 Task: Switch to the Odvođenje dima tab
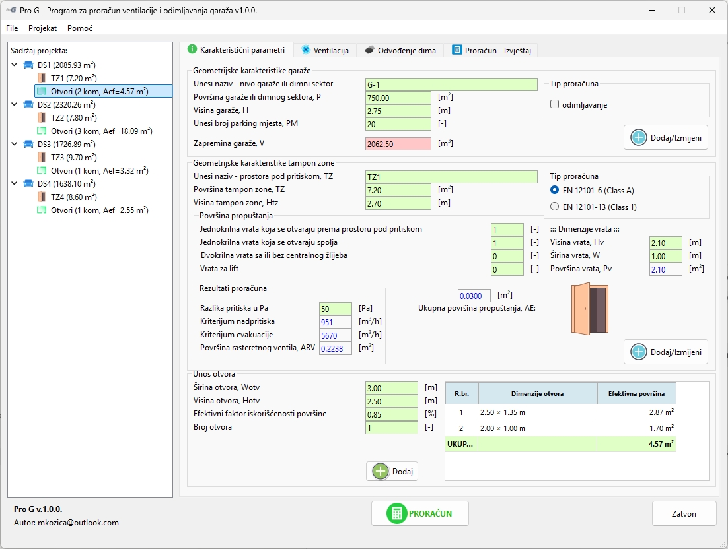pyautogui.click(x=401, y=50)
